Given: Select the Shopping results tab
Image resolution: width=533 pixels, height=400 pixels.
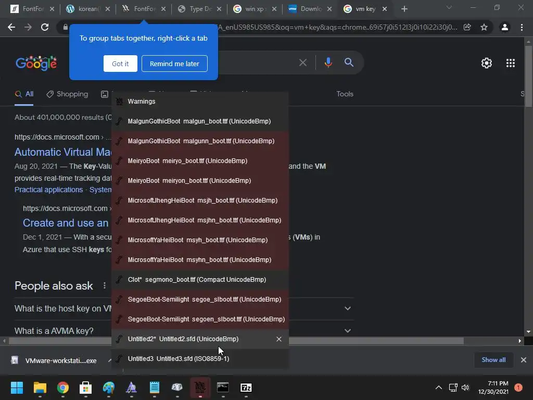Looking at the screenshot, I should pos(67,94).
